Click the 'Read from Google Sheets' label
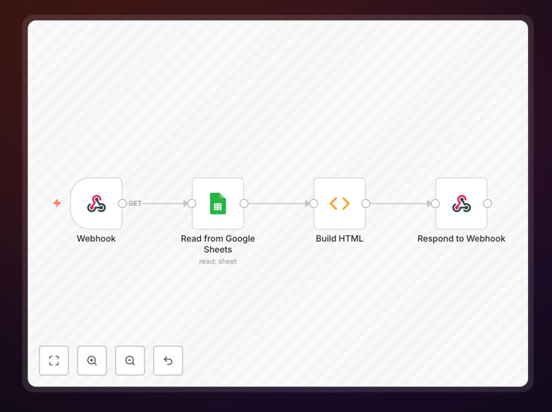The image size is (552, 412). 218,244
